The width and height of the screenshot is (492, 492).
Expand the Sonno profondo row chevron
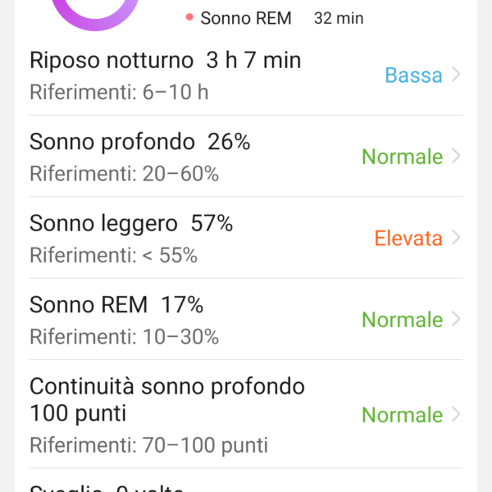(456, 157)
